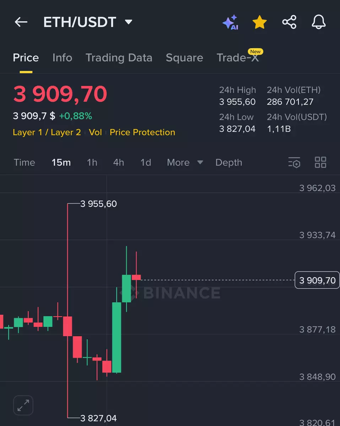Open the AI sparkle assistant icon

(230, 22)
